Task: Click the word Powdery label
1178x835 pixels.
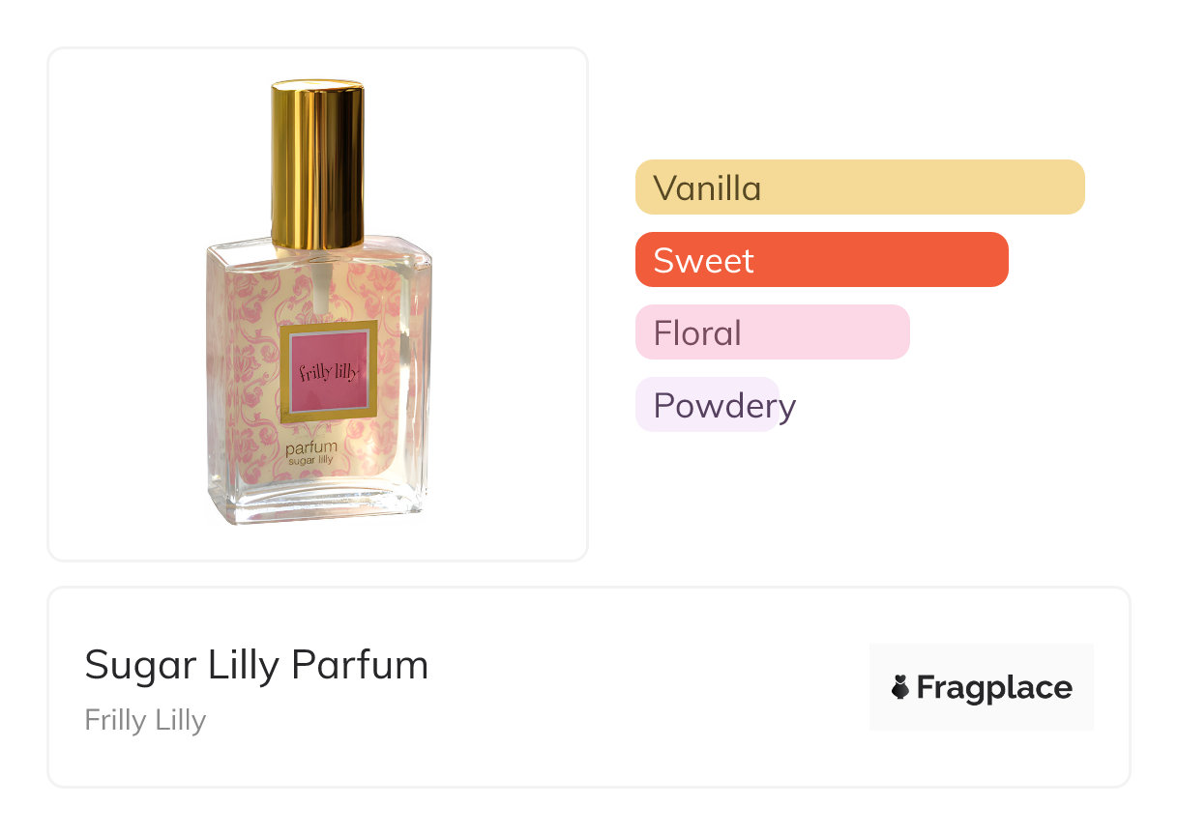Action: pos(723,406)
